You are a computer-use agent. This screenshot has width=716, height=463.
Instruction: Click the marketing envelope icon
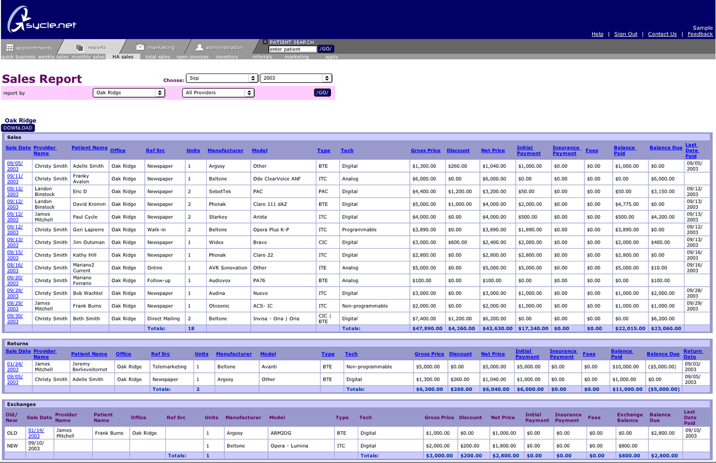click(140, 47)
